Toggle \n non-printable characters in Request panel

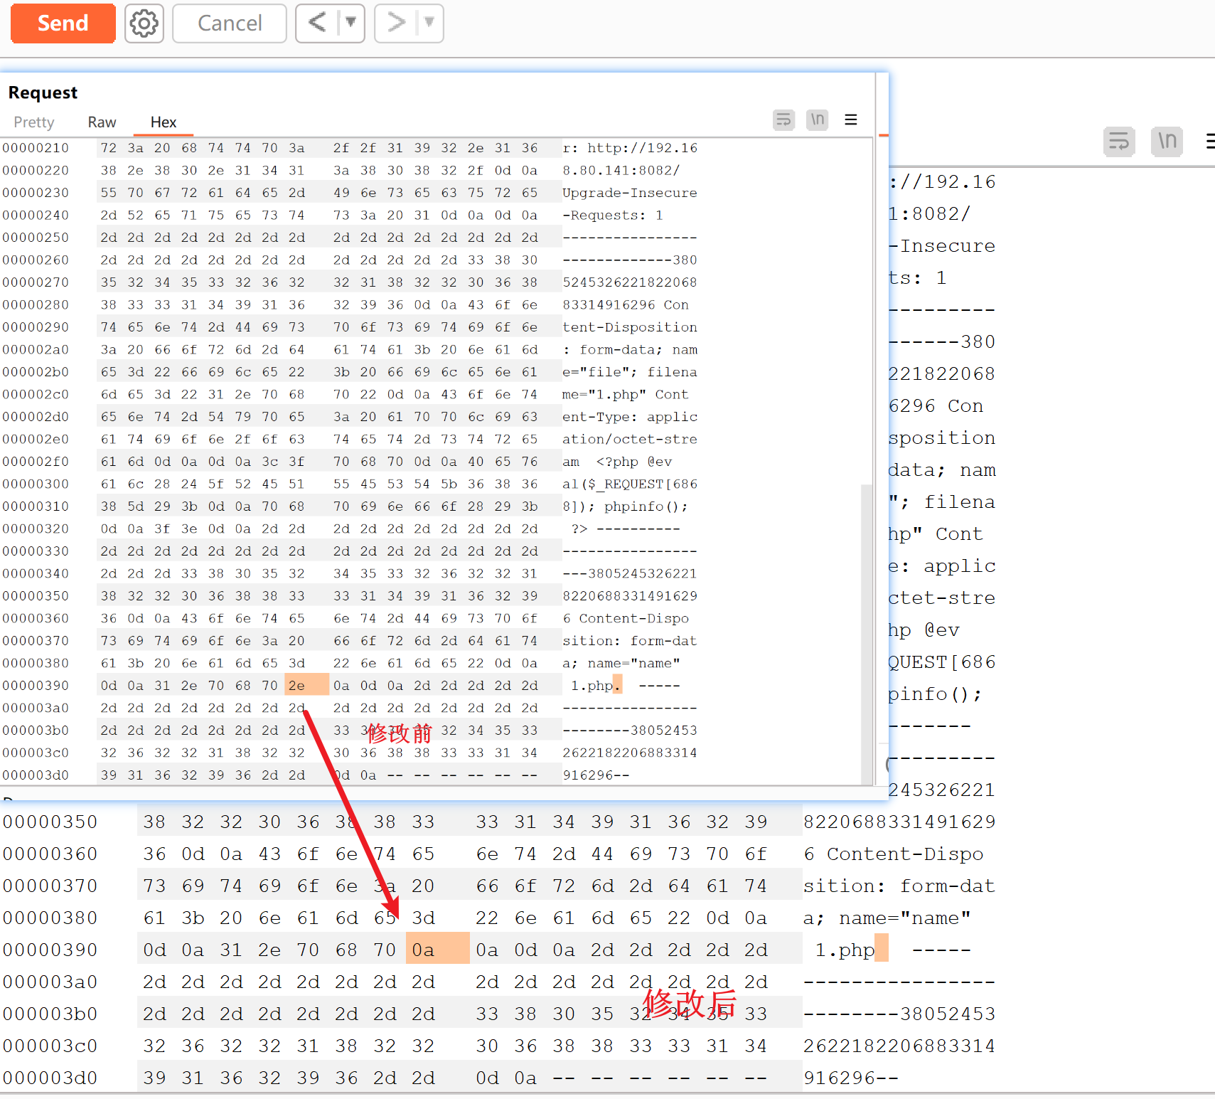(x=818, y=120)
